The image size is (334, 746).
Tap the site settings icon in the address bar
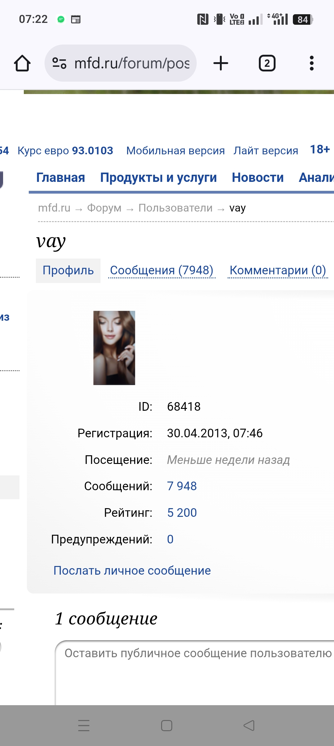tap(59, 63)
